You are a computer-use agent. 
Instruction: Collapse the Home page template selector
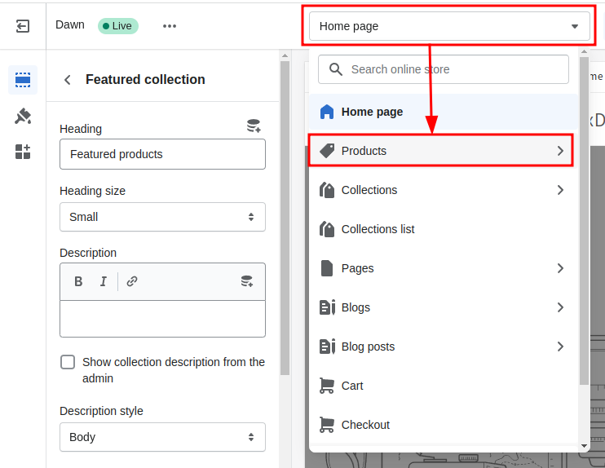click(x=448, y=26)
